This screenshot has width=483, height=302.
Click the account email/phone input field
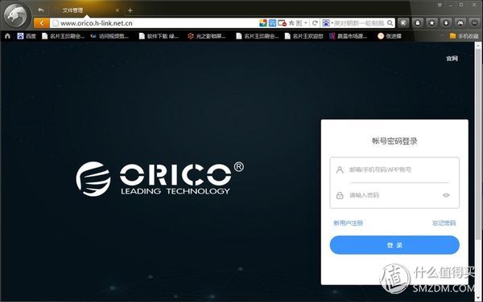tap(399, 169)
